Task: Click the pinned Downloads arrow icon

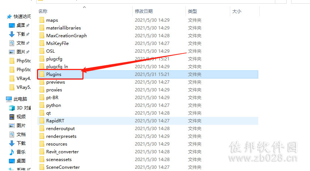Action: 12,34
